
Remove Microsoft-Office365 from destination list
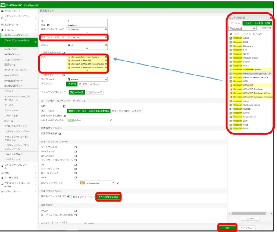click(x=106, y=61)
